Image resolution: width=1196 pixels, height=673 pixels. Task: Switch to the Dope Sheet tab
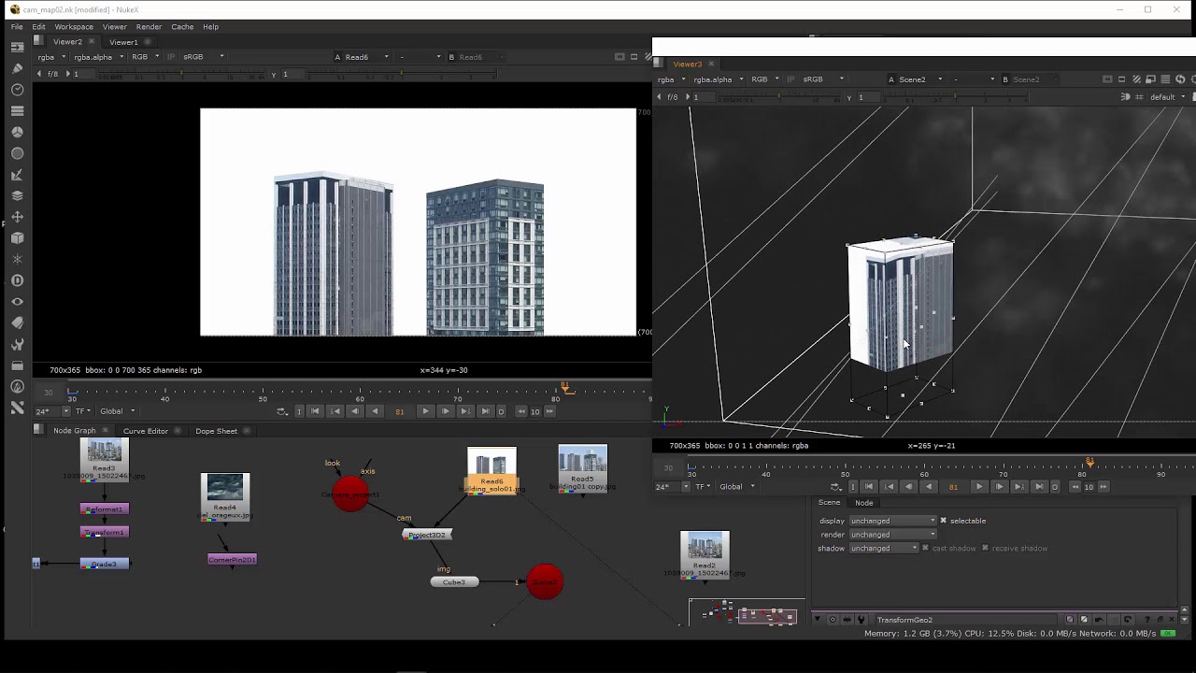click(217, 431)
